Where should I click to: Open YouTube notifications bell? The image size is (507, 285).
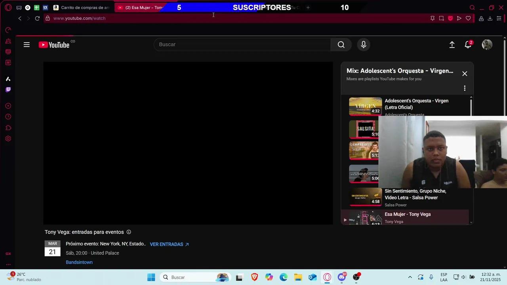(x=468, y=45)
